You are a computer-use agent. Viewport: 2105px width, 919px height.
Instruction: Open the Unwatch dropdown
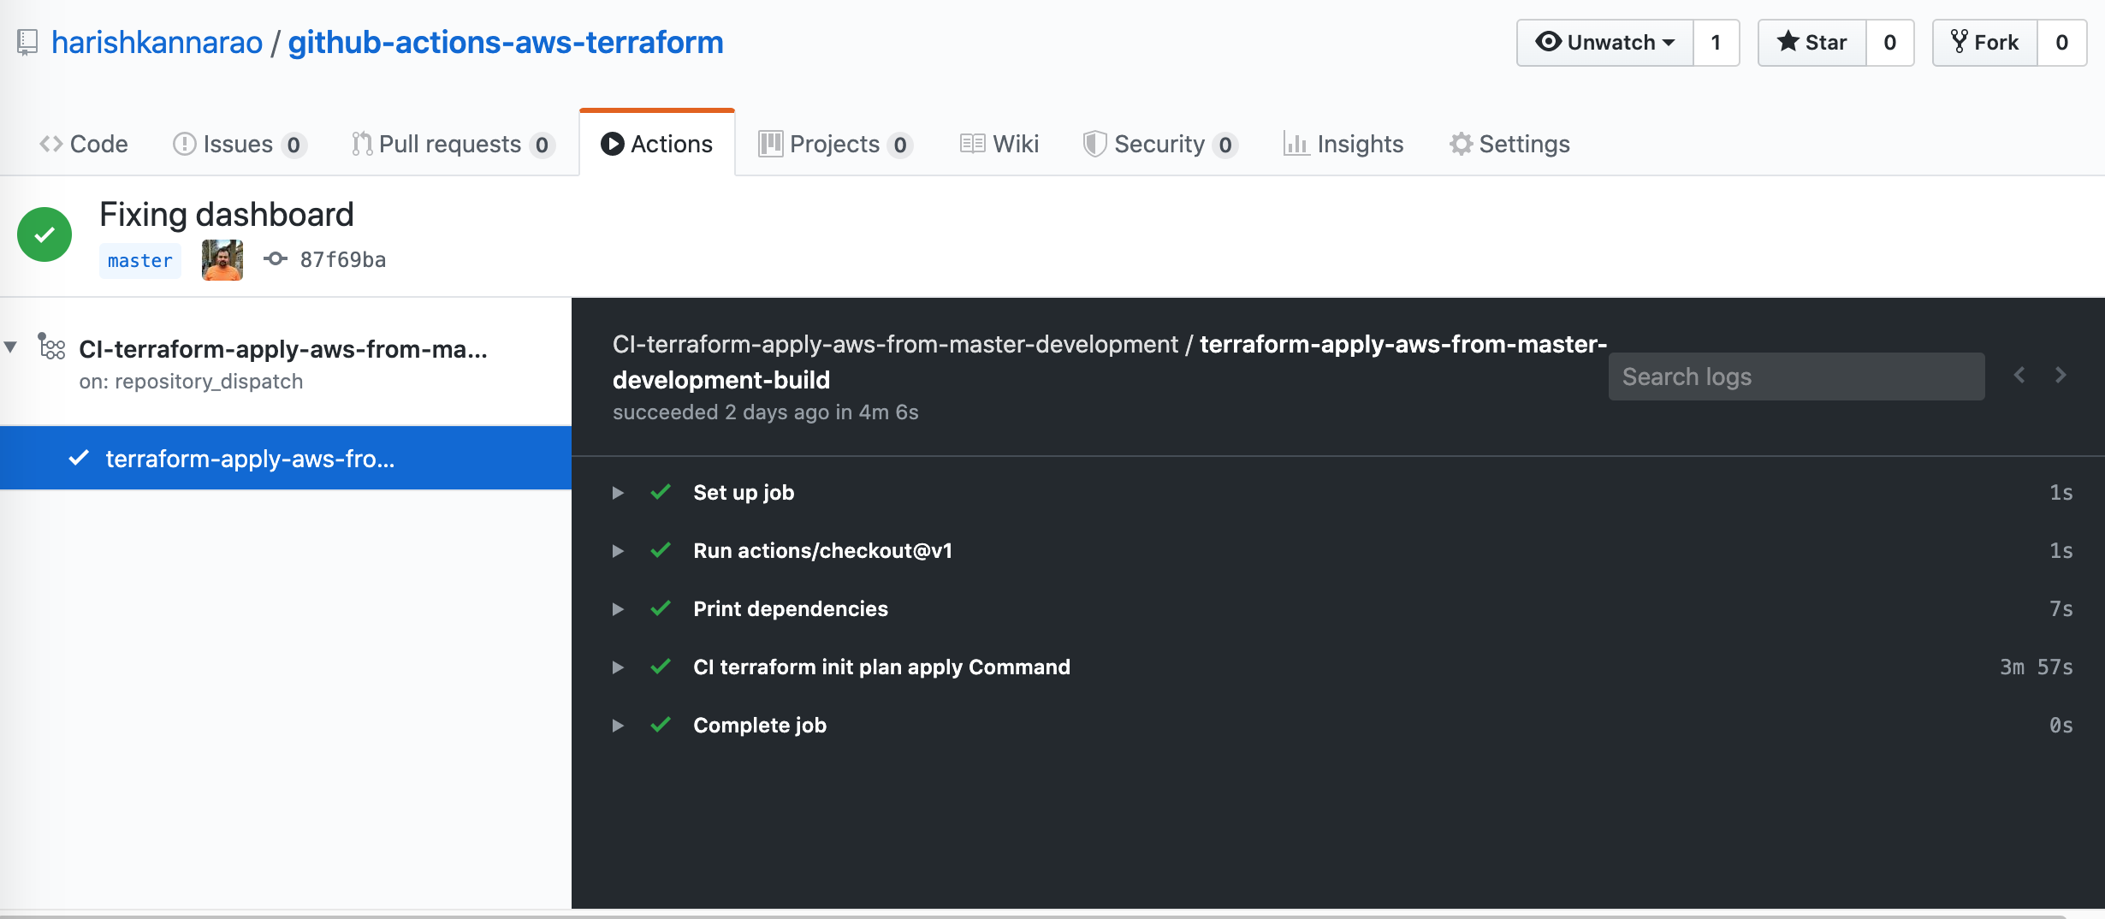pos(1604,42)
